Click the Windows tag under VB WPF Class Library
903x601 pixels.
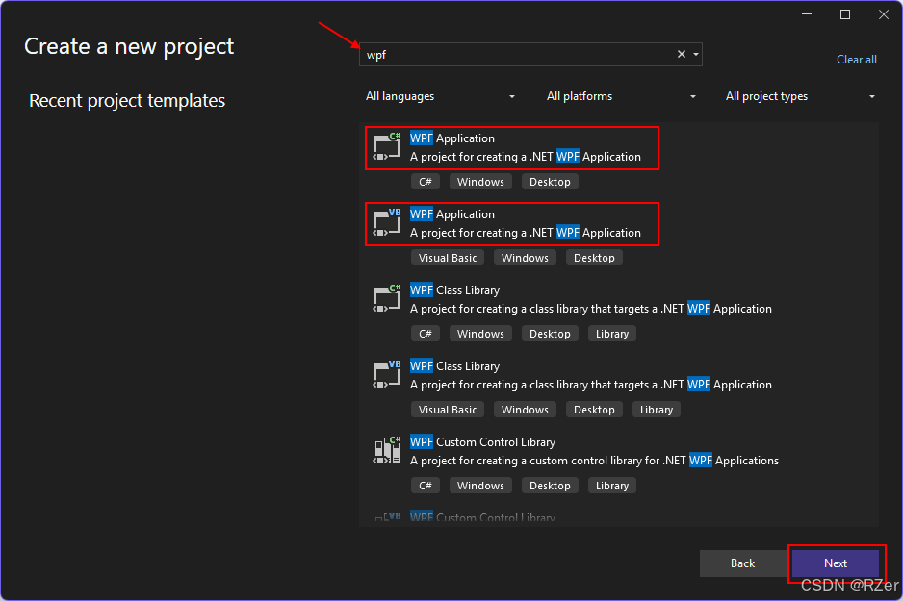point(525,410)
